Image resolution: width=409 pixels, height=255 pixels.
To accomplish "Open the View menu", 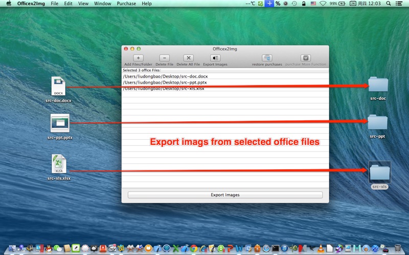I will click(83, 4).
